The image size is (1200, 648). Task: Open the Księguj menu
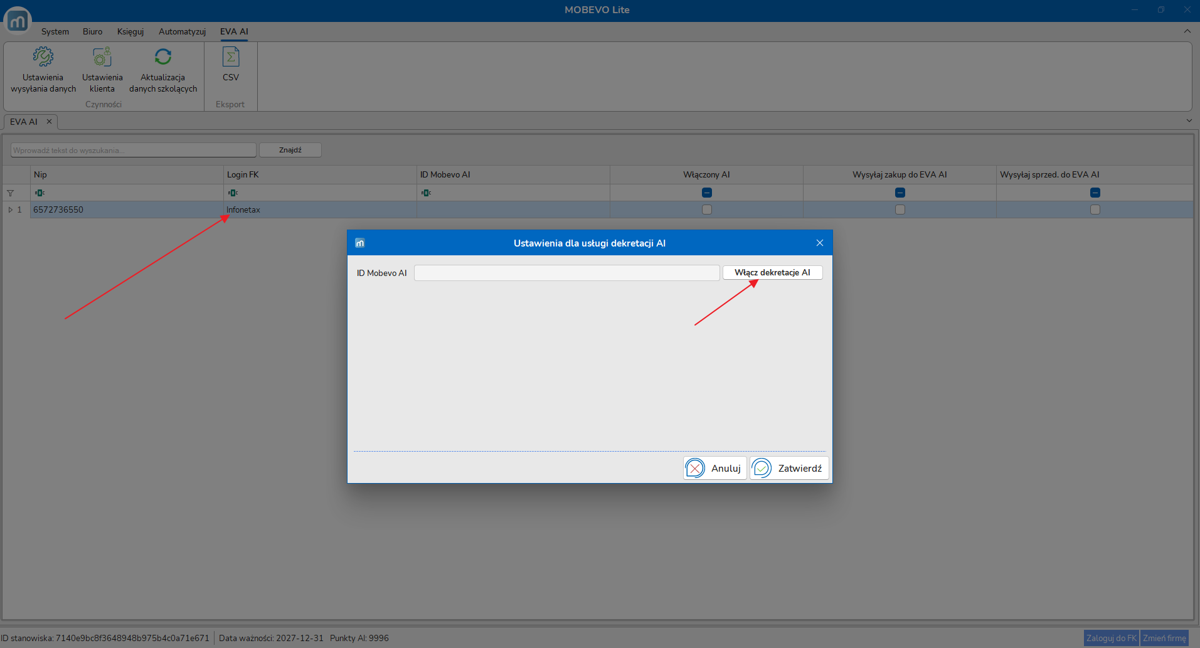tap(130, 31)
